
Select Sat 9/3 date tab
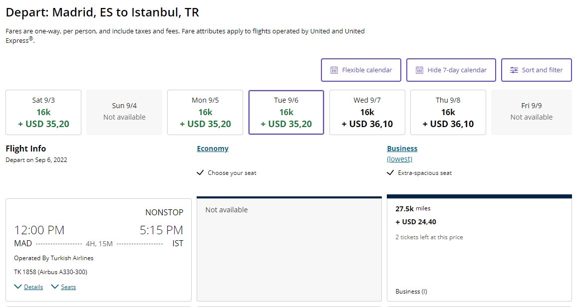43,112
